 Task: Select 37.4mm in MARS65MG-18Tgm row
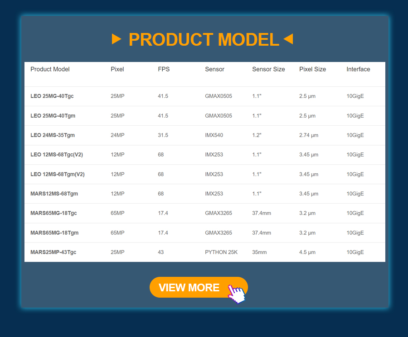[x=262, y=233]
